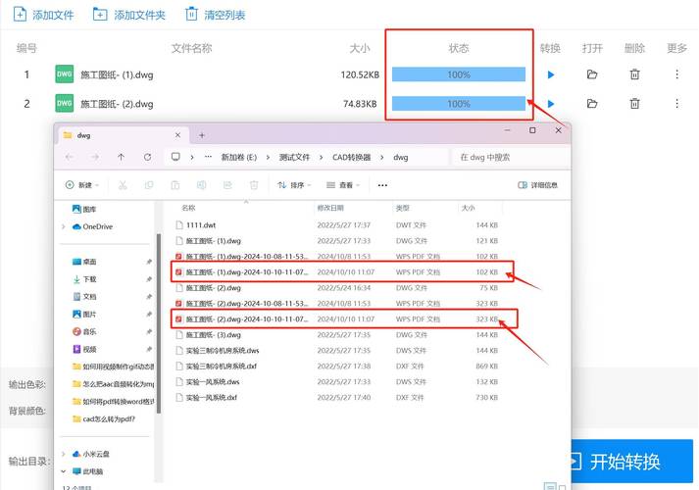Delete 施工图纸- (1).dwg row via trash icon
The width and height of the screenshot is (699, 490).
tap(635, 74)
